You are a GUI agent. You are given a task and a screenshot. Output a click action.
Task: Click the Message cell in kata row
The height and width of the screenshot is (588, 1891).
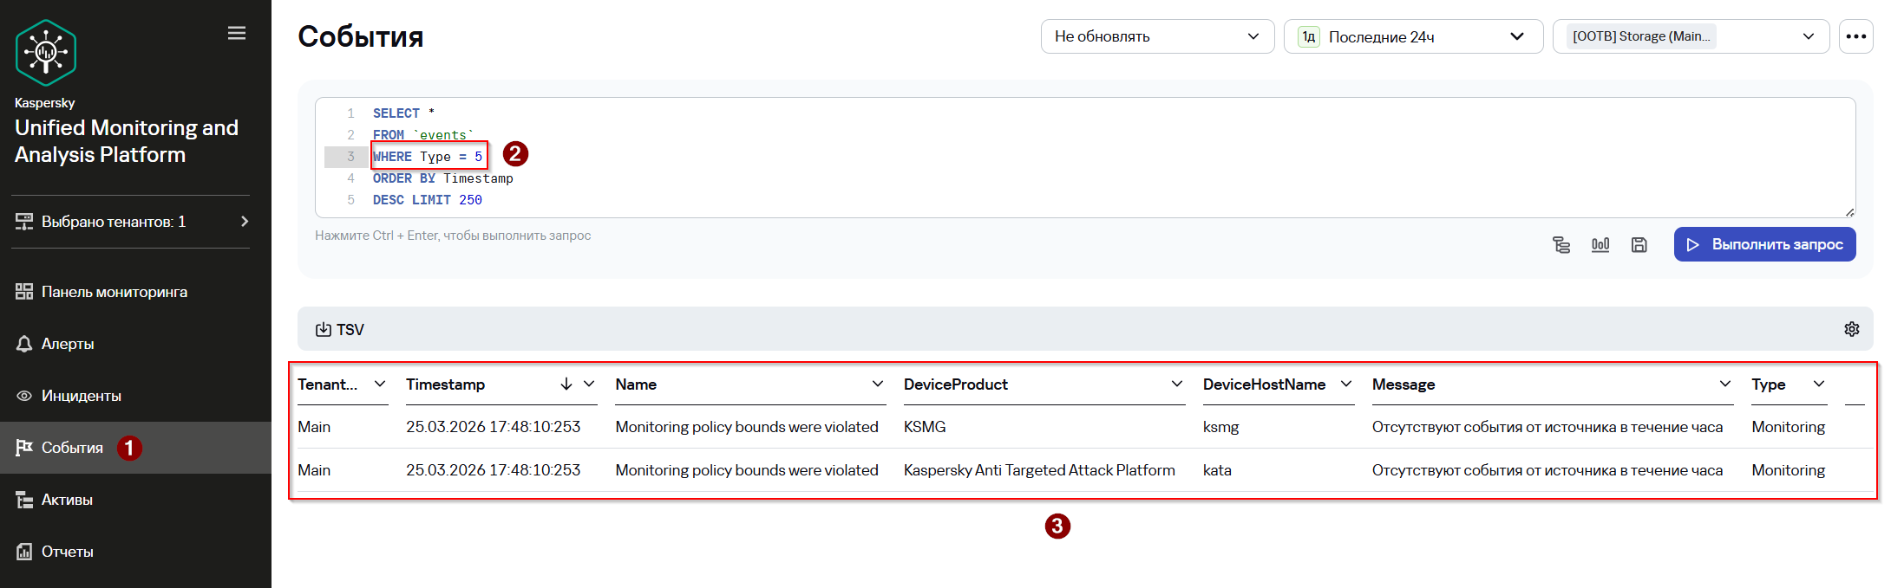tap(1547, 470)
